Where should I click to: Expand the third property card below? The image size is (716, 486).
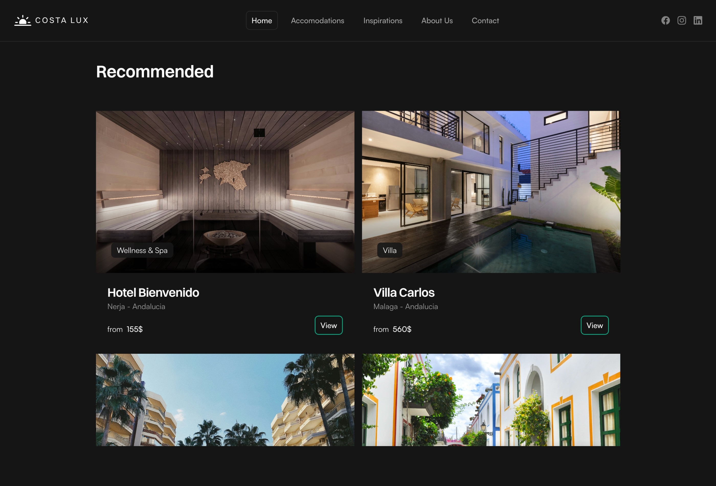[x=225, y=400]
